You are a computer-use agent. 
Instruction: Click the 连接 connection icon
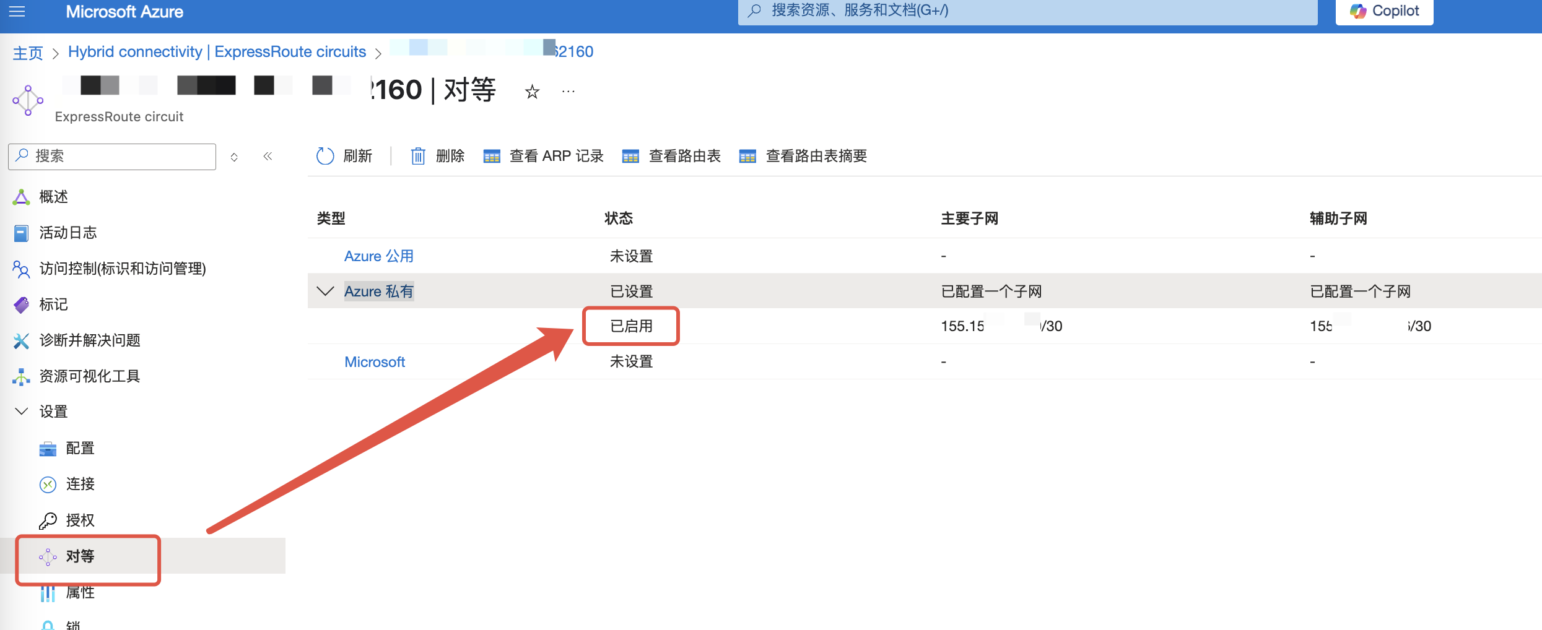pos(48,485)
